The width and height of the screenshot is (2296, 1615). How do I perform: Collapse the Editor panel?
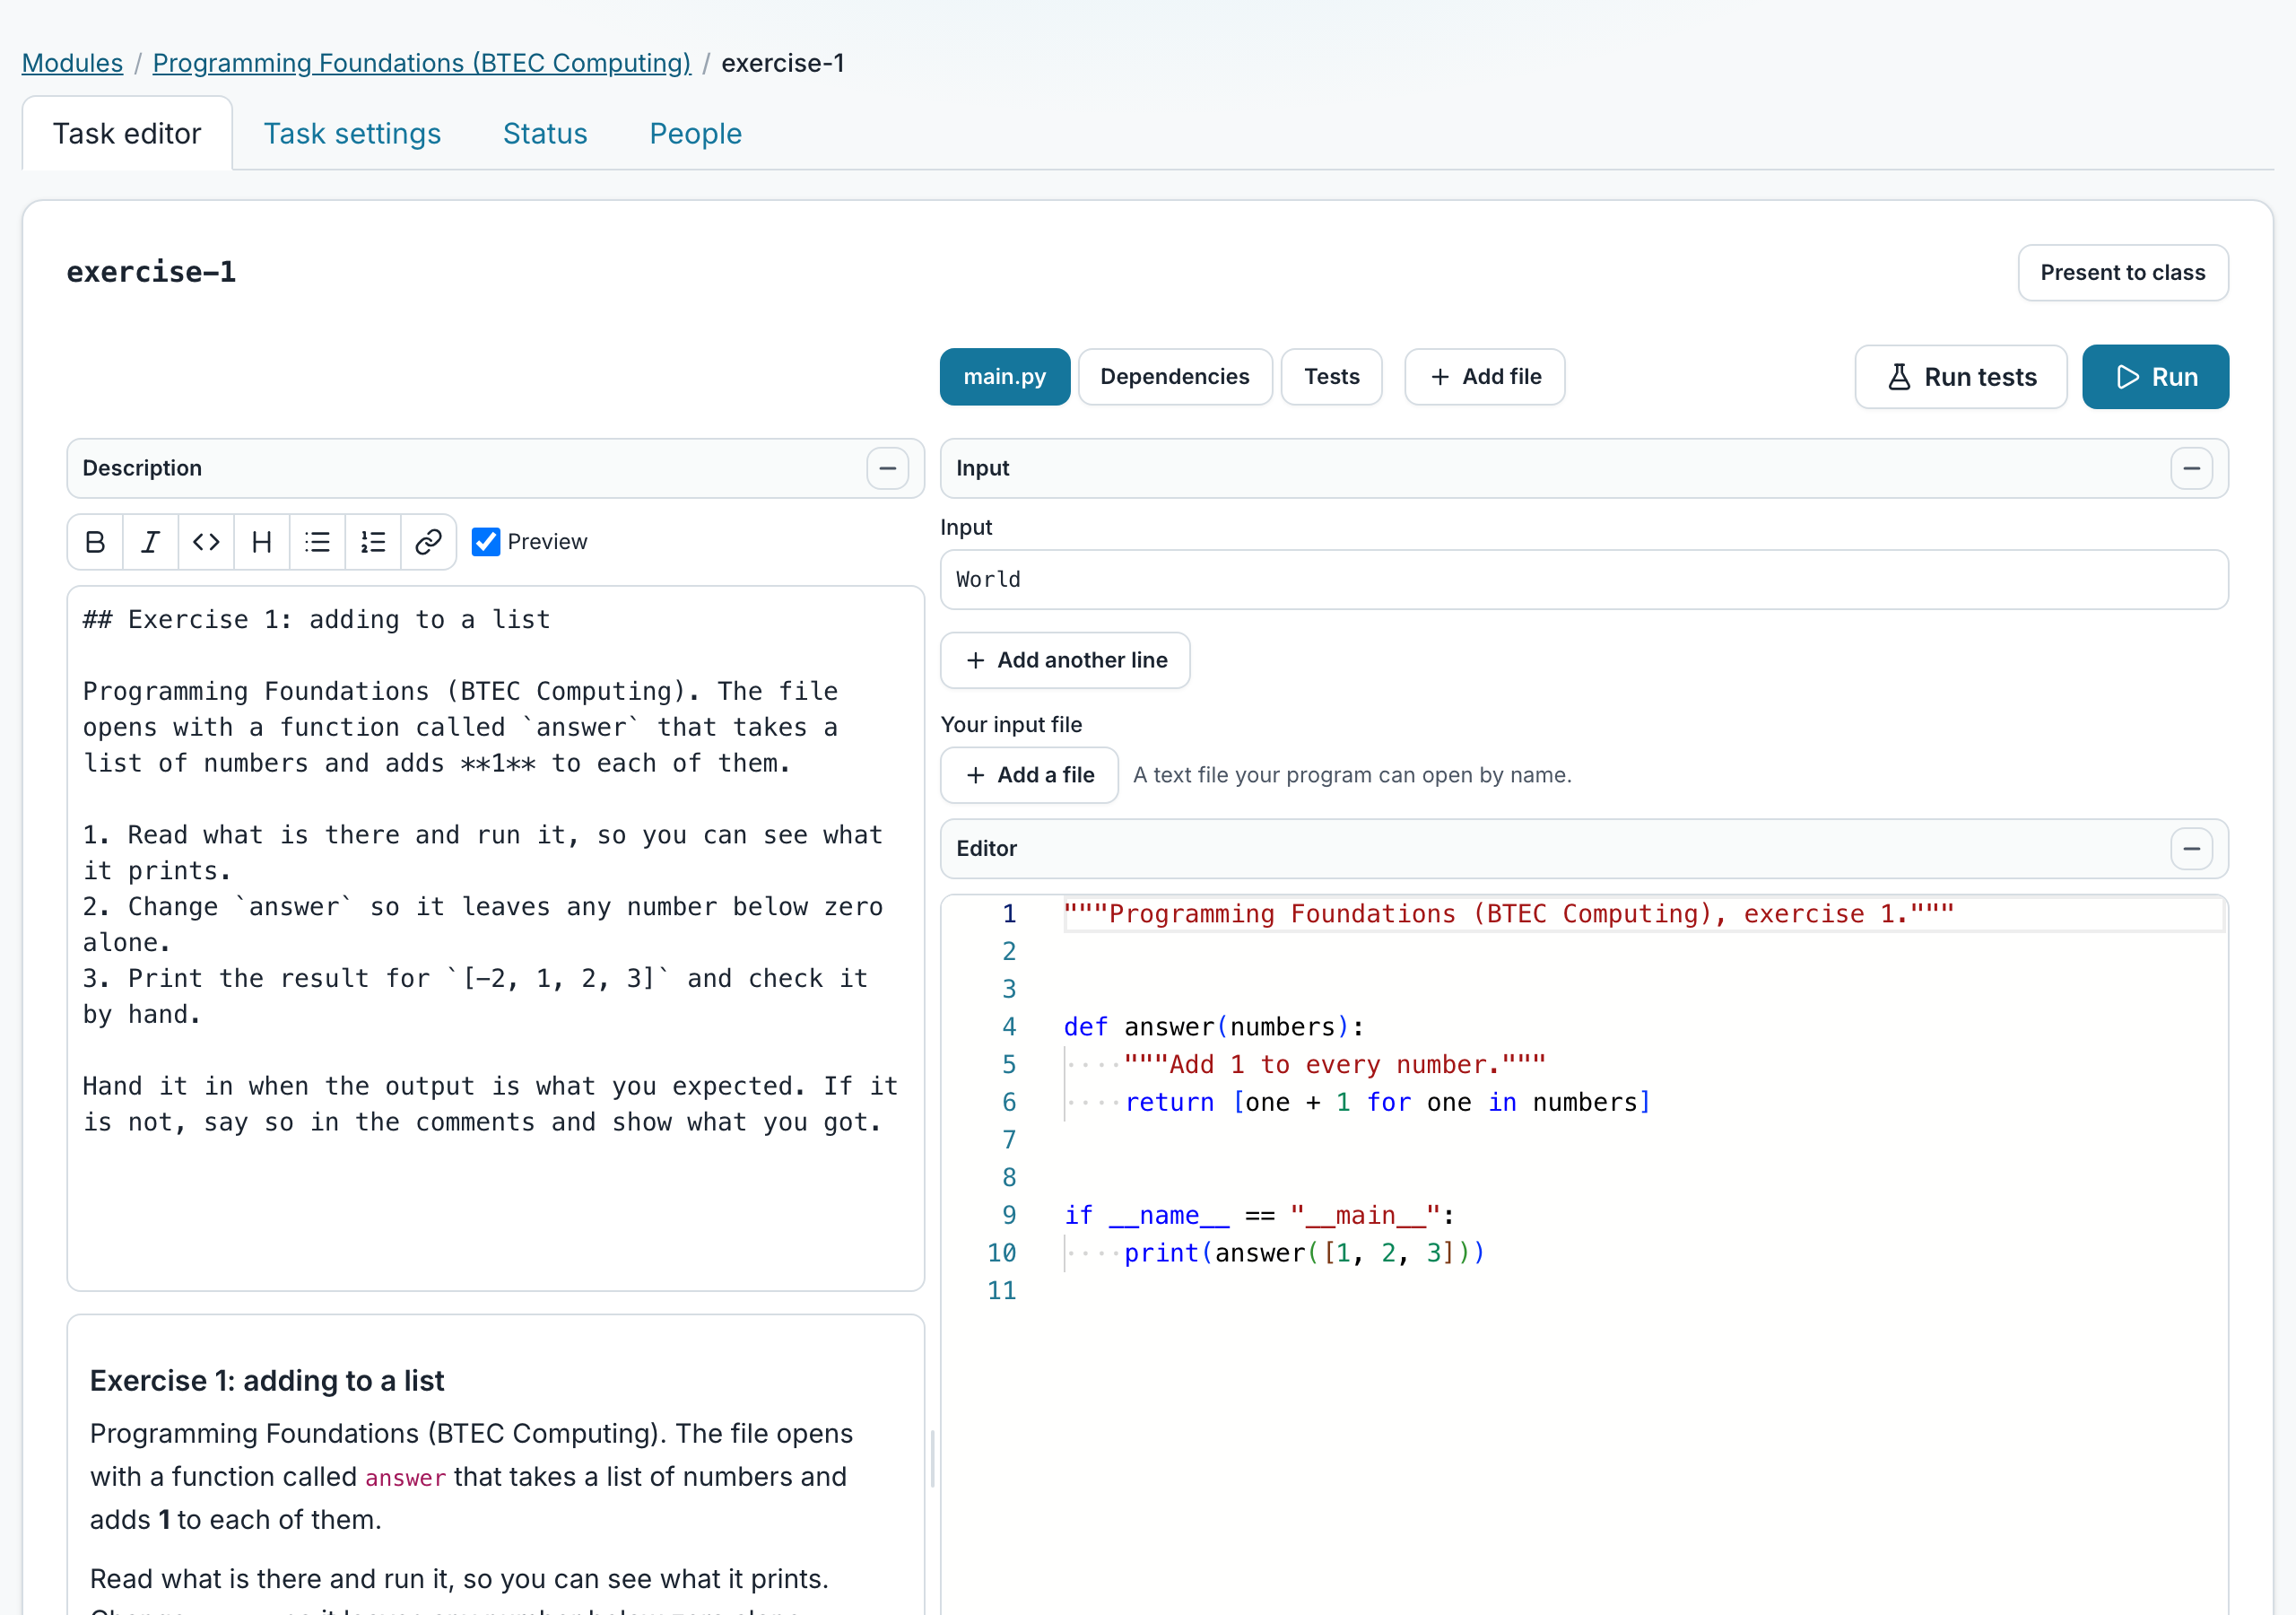tap(2191, 849)
